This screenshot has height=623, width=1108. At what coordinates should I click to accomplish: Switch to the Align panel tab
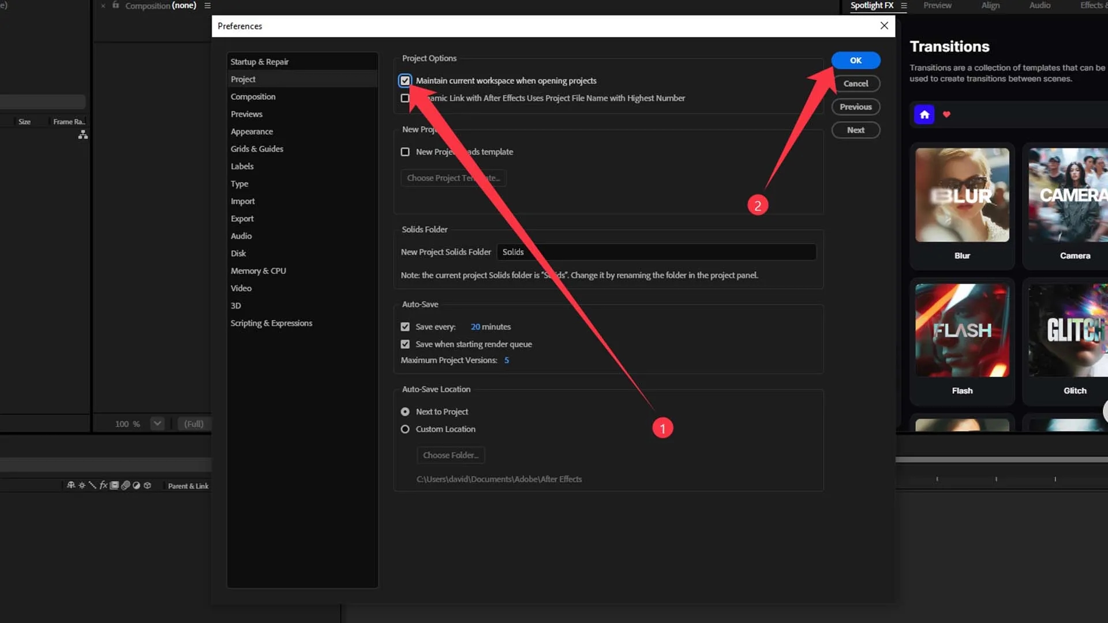point(990,5)
